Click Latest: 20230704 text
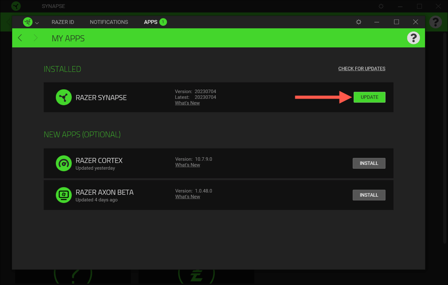Screen dimensions: 448x285 [196, 97]
